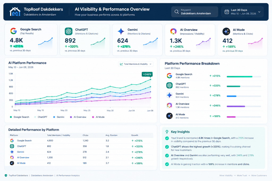The width and height of the screenshot is (272, 181).
Task: Click the search magnifier icon in Keyword box
Action: (x=177, y=12)
